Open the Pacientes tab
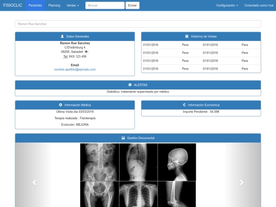The height and width of the screenshot is (207, 276). point(35,6)
